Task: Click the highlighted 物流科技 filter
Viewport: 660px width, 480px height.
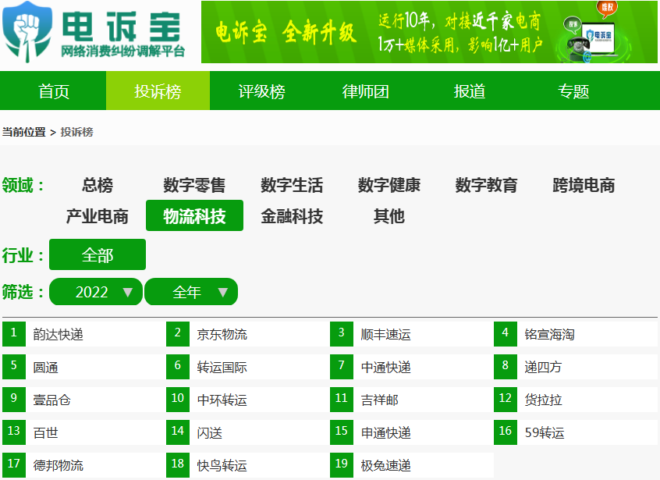Action: tap(194, 215)
